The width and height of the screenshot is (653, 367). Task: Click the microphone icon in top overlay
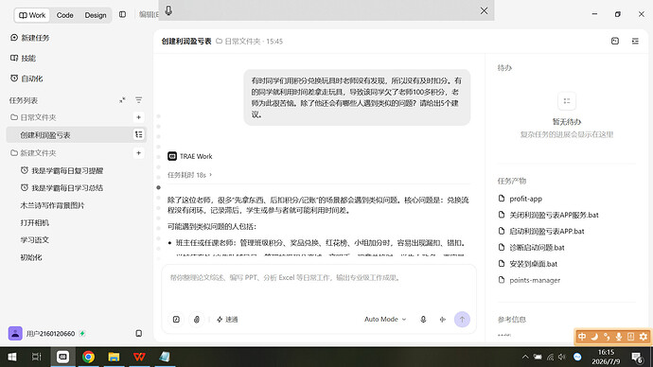[x=168, y=10]
